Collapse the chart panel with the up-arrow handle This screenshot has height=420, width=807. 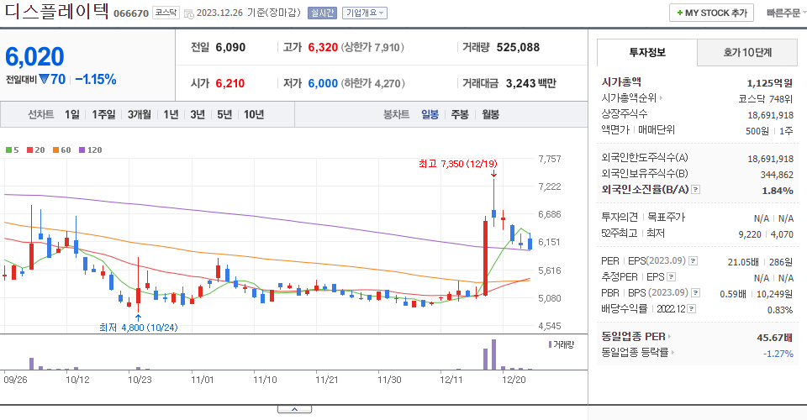coord(294,409)
